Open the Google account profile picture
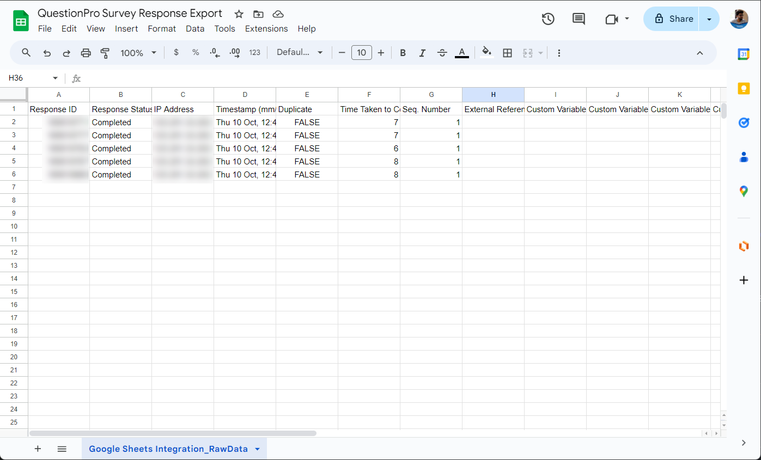 click(739, 19)
